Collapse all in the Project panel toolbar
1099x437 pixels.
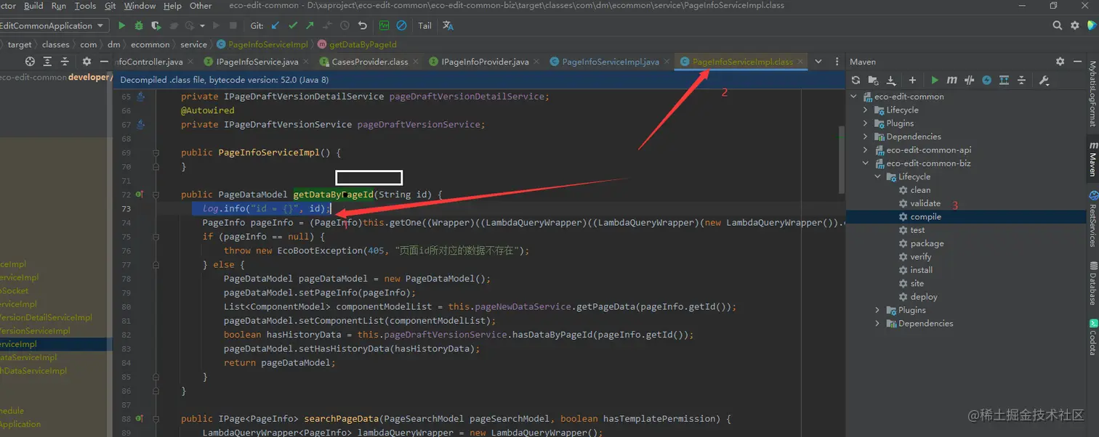pos(65,62)
